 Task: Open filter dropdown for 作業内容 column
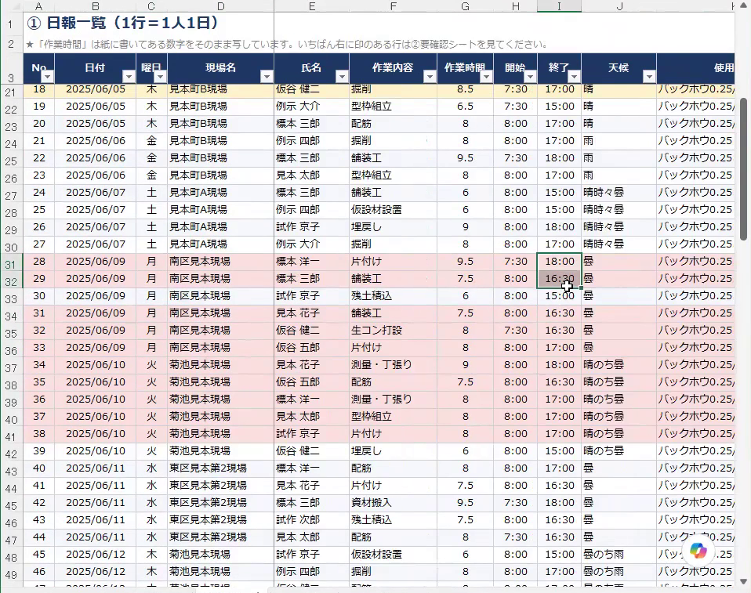click(x=430, y=77)
